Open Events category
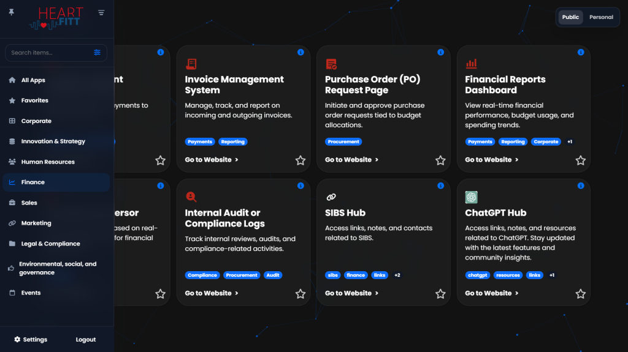This screenshot has height=352, width=628. (56, 293)
